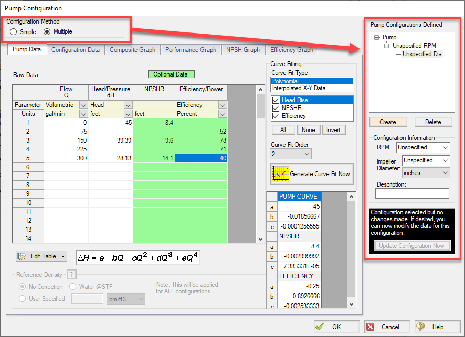Select the Simple configuration method
Image resolution: width=465 pixels, height=337 pixels.
[14, 32]
